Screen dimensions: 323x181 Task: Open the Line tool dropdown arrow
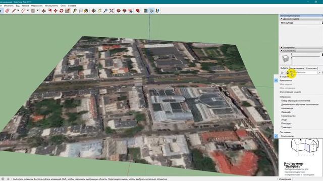18,11
